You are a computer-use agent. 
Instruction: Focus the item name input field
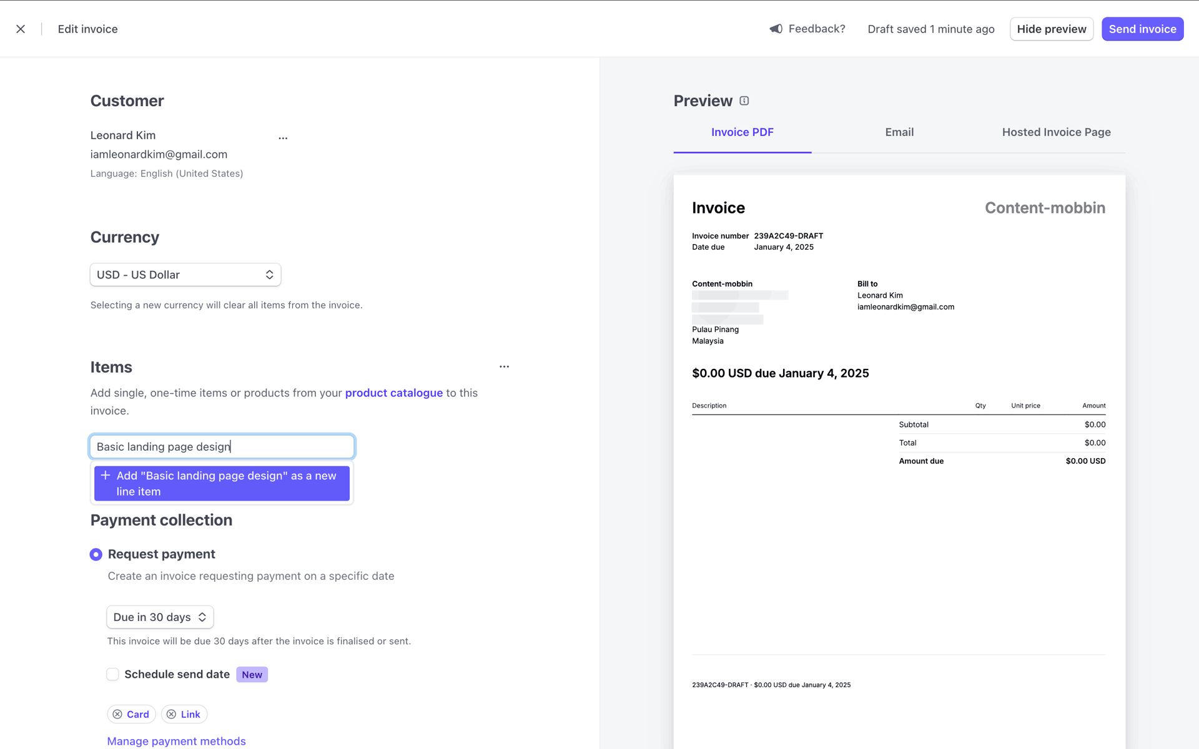pos(222,446)
